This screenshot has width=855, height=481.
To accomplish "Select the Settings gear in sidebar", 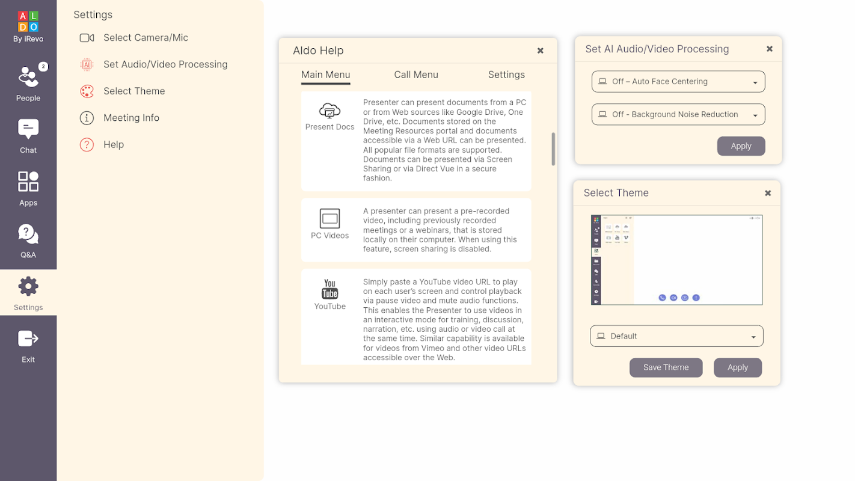I will [28, 293].
